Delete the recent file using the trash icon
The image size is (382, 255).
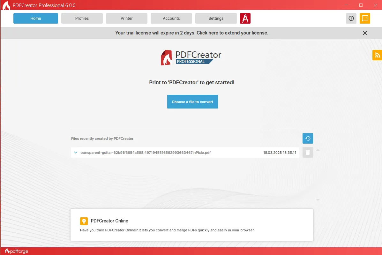coord(307,152)
